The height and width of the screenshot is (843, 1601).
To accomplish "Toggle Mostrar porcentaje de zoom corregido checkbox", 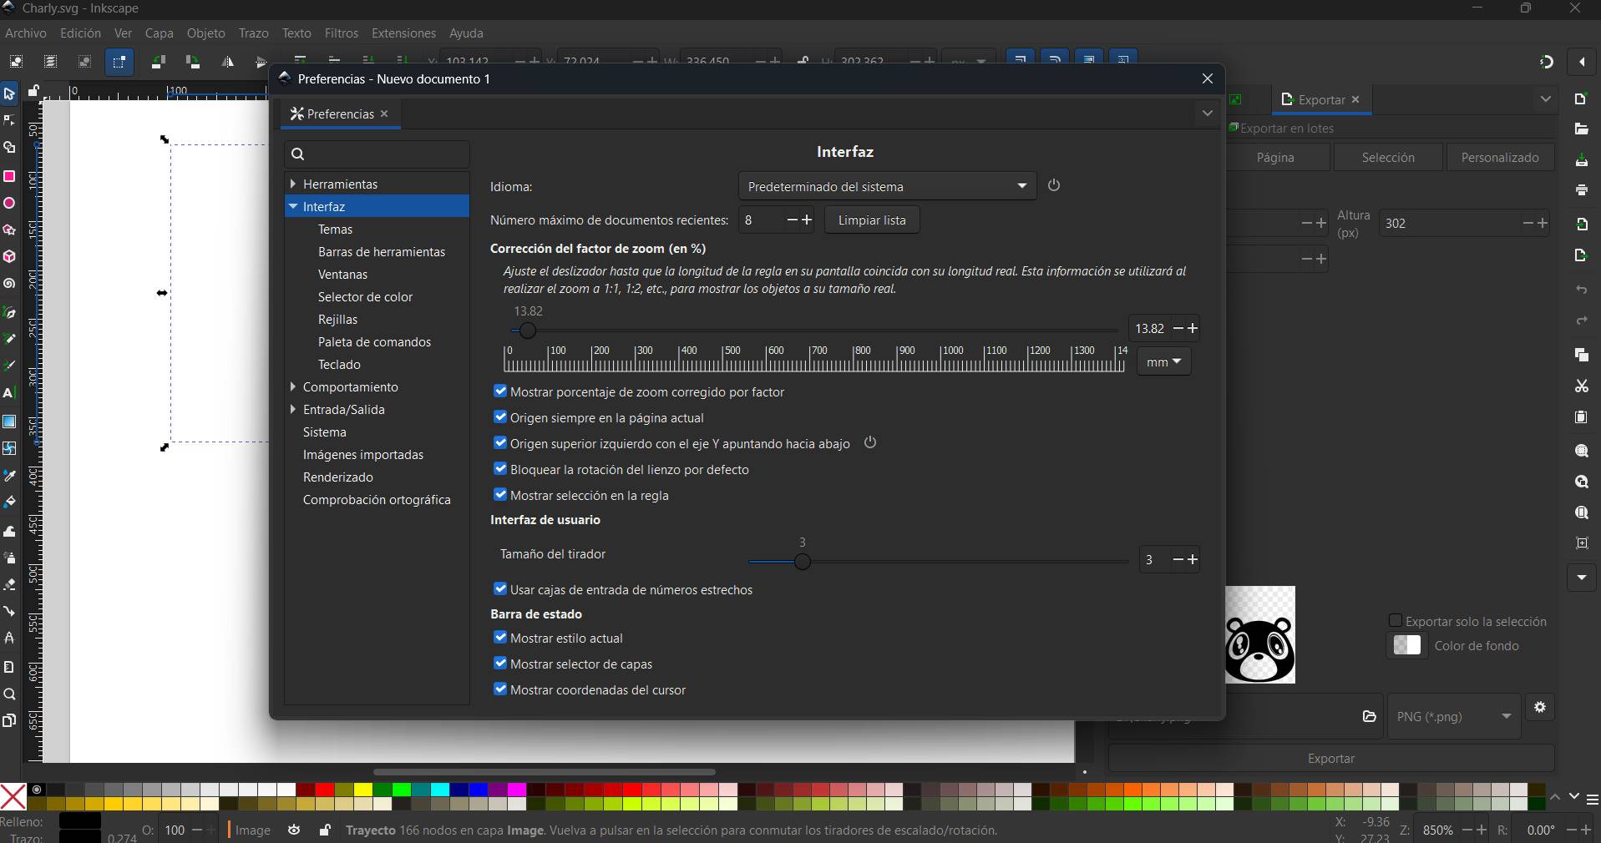I will coord(500,391).
